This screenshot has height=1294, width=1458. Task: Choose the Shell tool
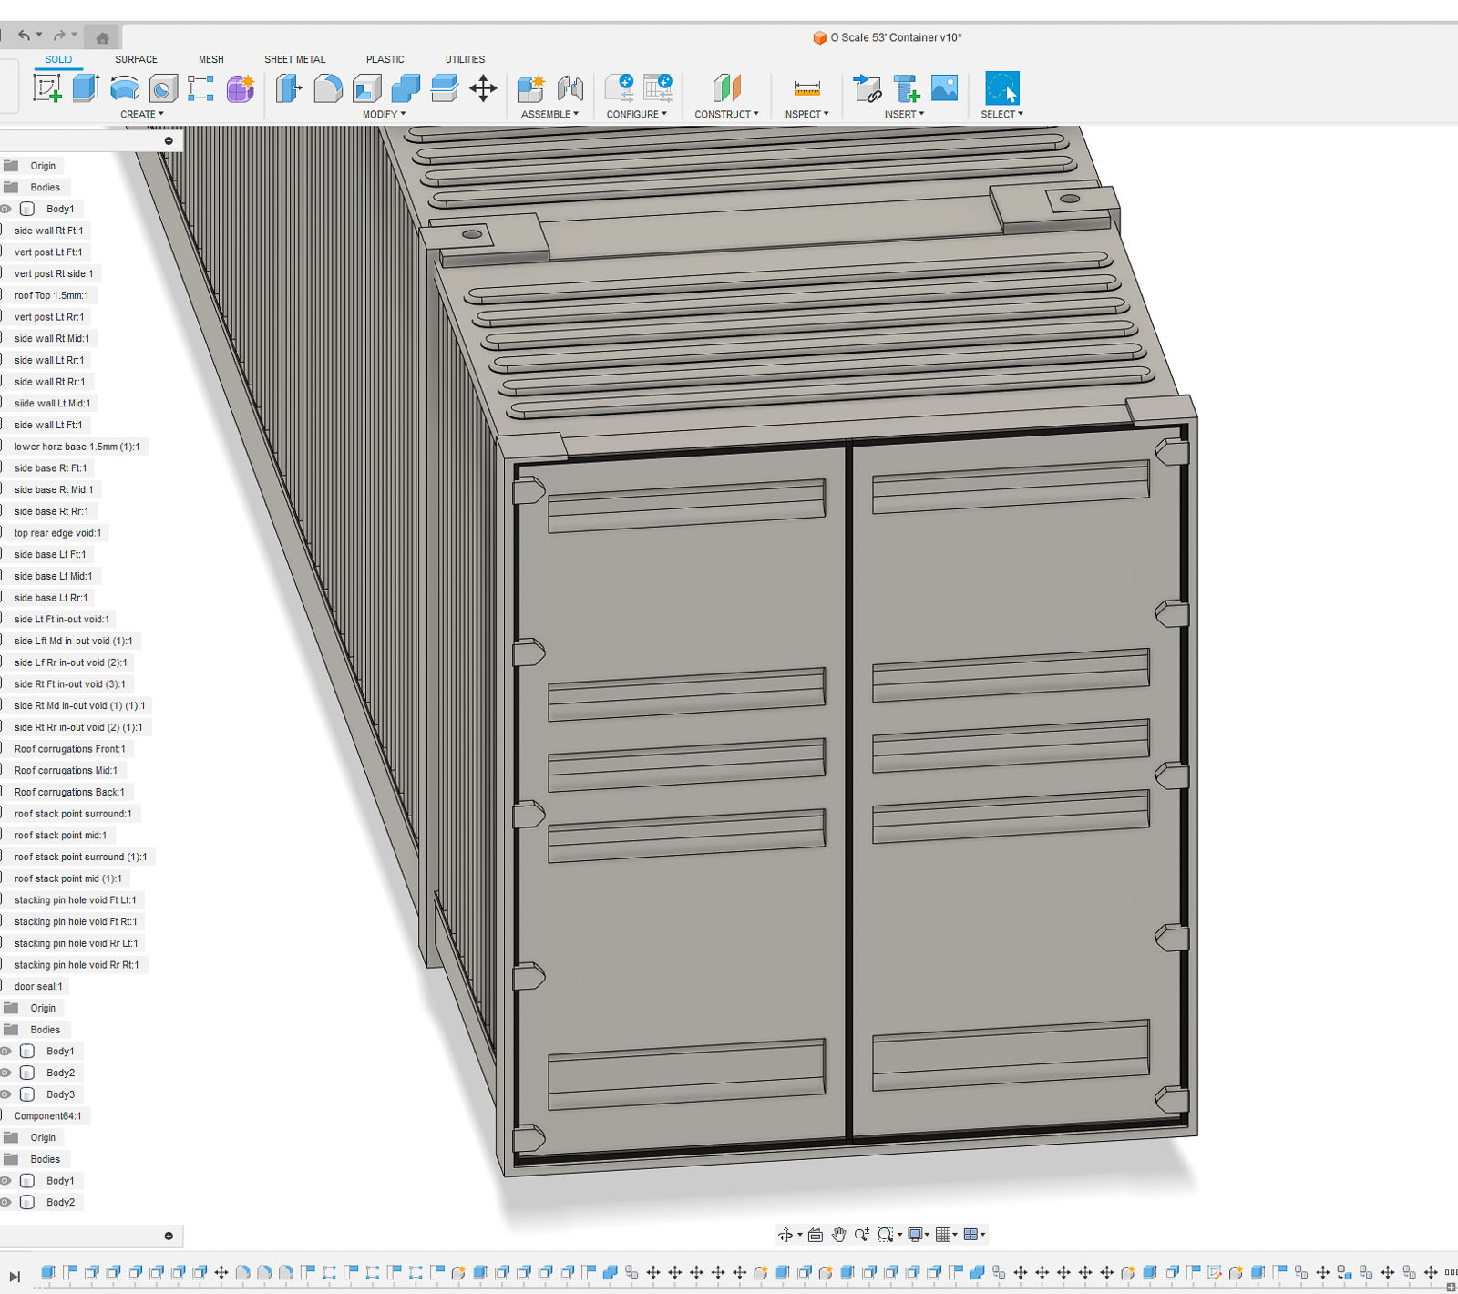point(367,88)
